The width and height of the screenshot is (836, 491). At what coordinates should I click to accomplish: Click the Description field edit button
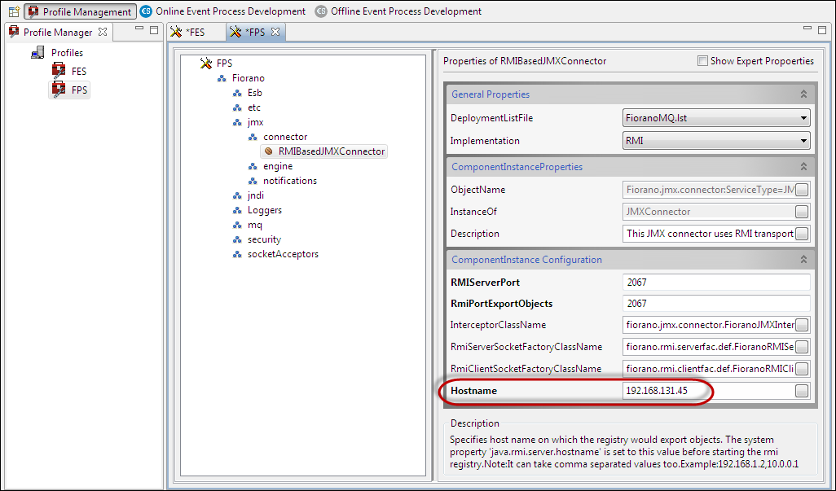tap(802, 235)
